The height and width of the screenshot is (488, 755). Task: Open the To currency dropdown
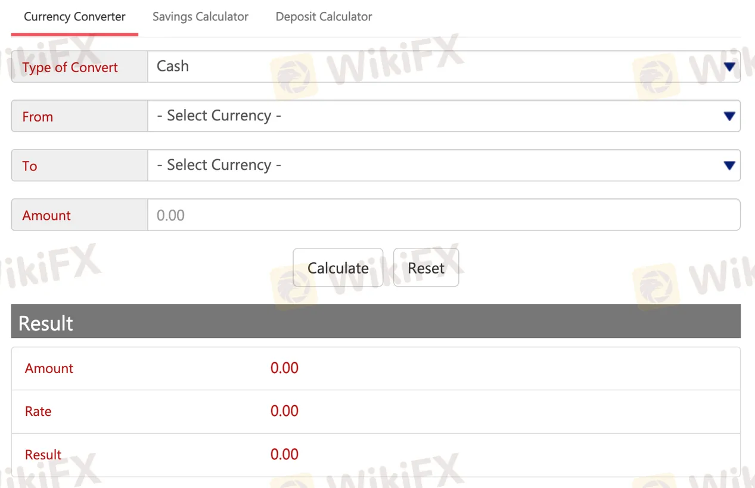pyautogui.click(x=444, y=165)
